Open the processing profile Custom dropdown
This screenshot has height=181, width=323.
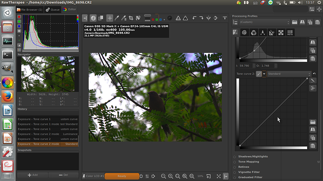click(264, 22)
